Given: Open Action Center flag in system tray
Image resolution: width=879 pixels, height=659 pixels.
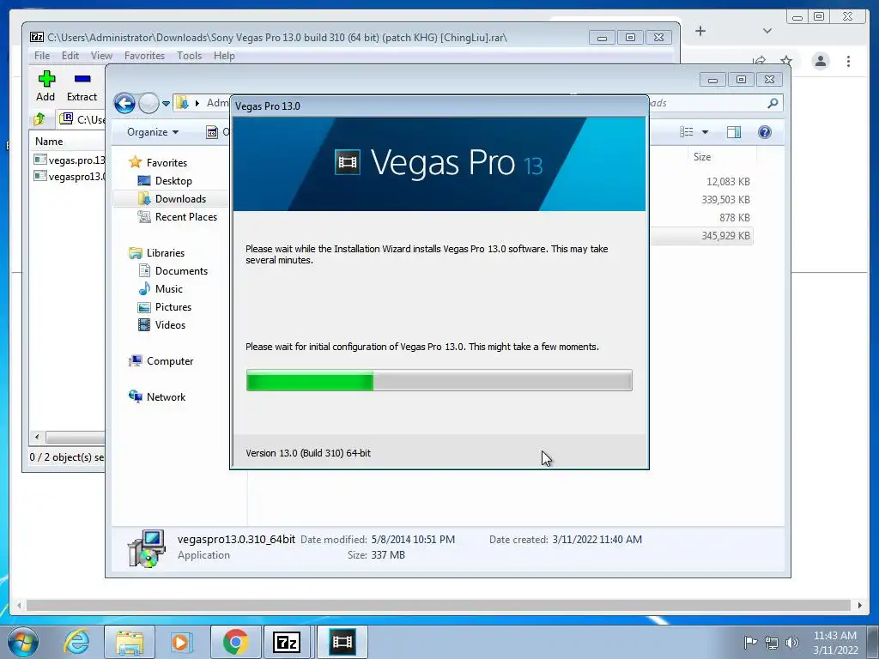Looking at the screenshot, I should pos(749,642).
